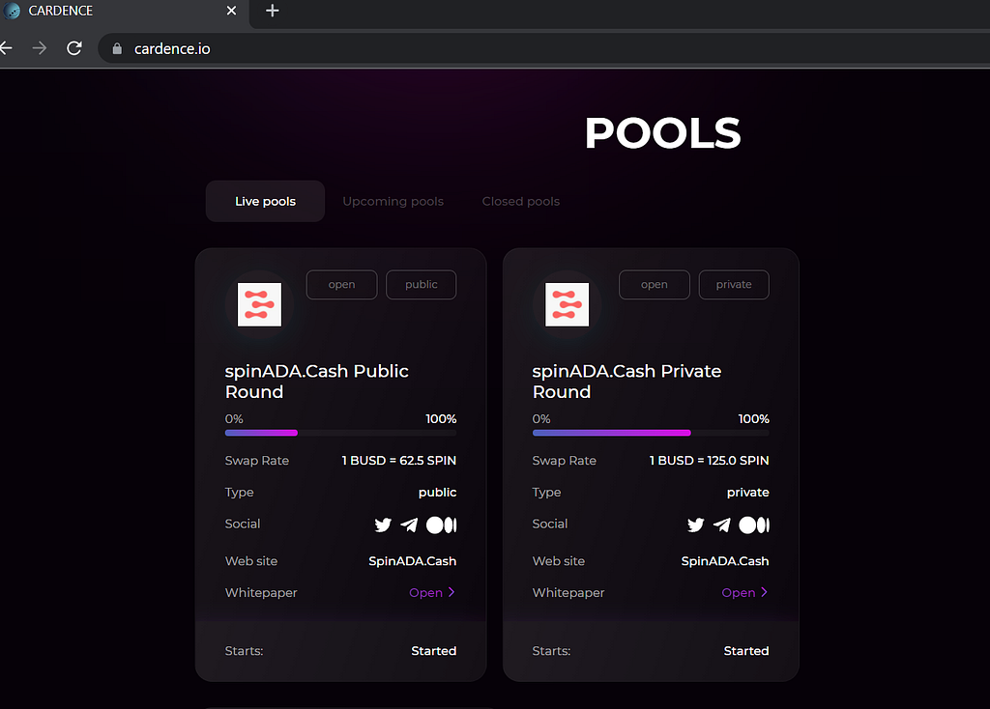The image size is (990, 709).
Task: Select the CARDENCE browser tab
Action: 123,12
